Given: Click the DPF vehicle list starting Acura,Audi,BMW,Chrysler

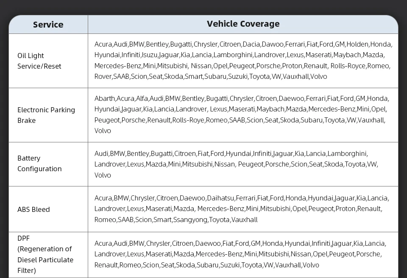Looking at the screenshot, I should pos(240,254).
